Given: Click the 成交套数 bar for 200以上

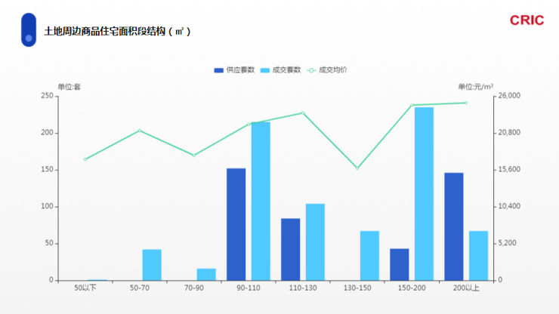Looking at the screenshot, I should [x=478, y=256].
